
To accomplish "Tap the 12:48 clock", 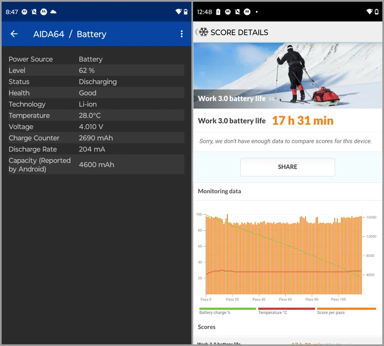I will point(204,12).
